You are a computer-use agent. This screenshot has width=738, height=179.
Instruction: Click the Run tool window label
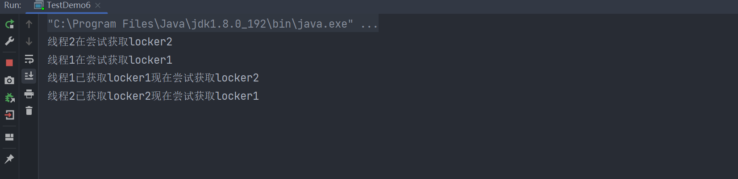coord(13,5)
